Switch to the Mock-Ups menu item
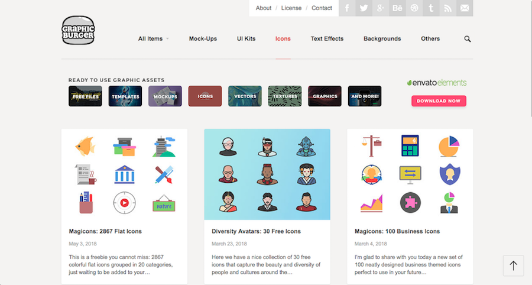 pos(203,39)
